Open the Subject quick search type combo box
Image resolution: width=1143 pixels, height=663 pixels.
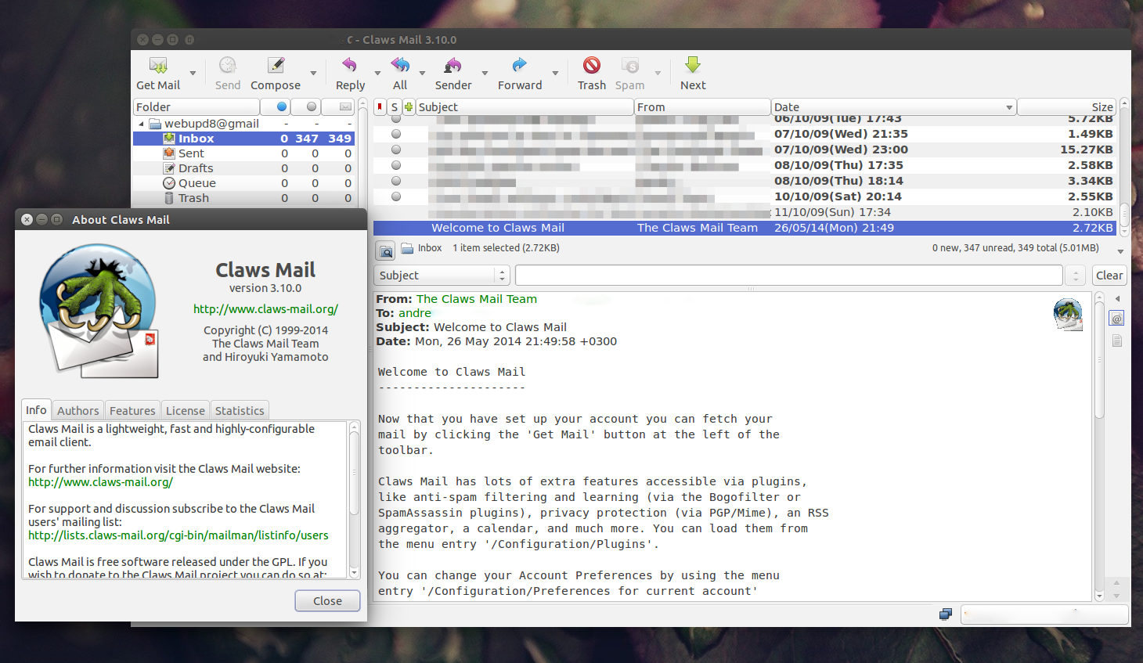[442, 276]
